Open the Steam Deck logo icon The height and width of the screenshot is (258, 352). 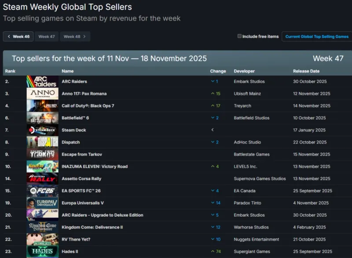42,130
